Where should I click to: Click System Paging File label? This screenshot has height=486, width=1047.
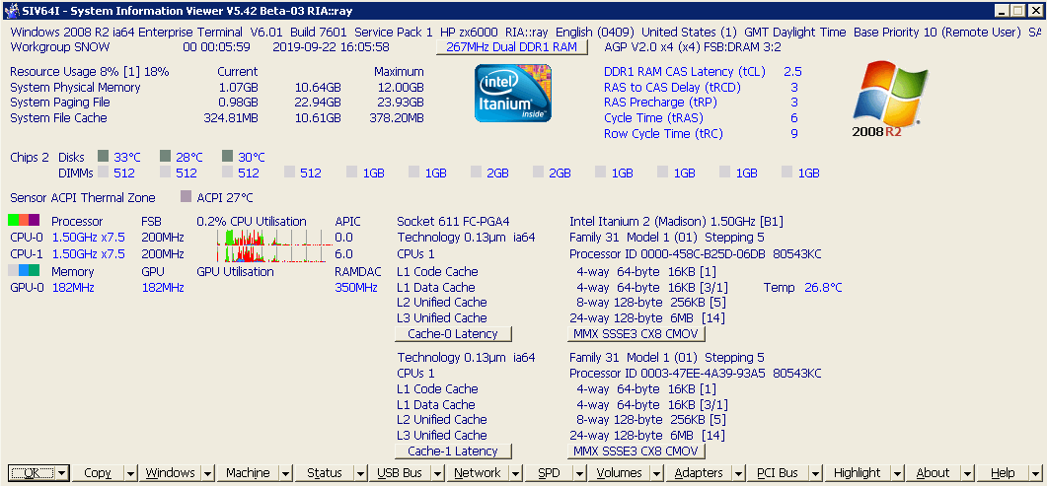[x=60, y=103]
